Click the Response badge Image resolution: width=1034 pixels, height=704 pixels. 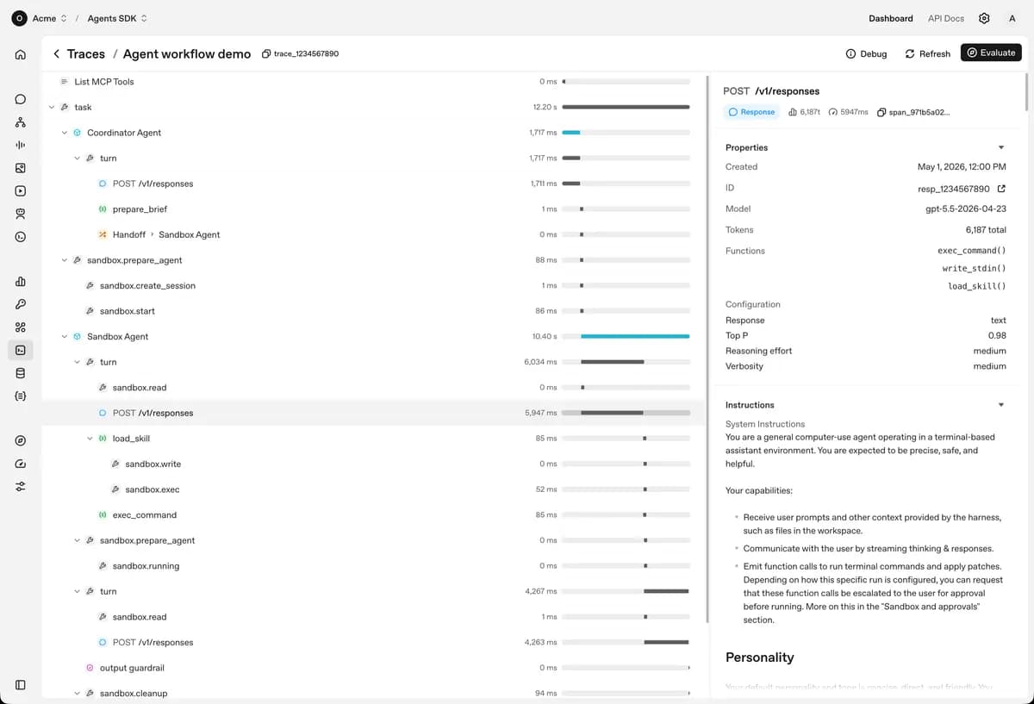(751, 112)
